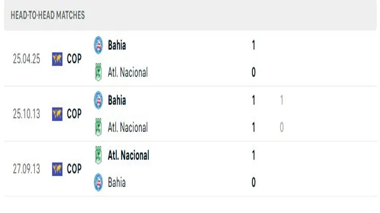
Task: Click the COP label for 27.09.13 match
Action: point(74,169)
